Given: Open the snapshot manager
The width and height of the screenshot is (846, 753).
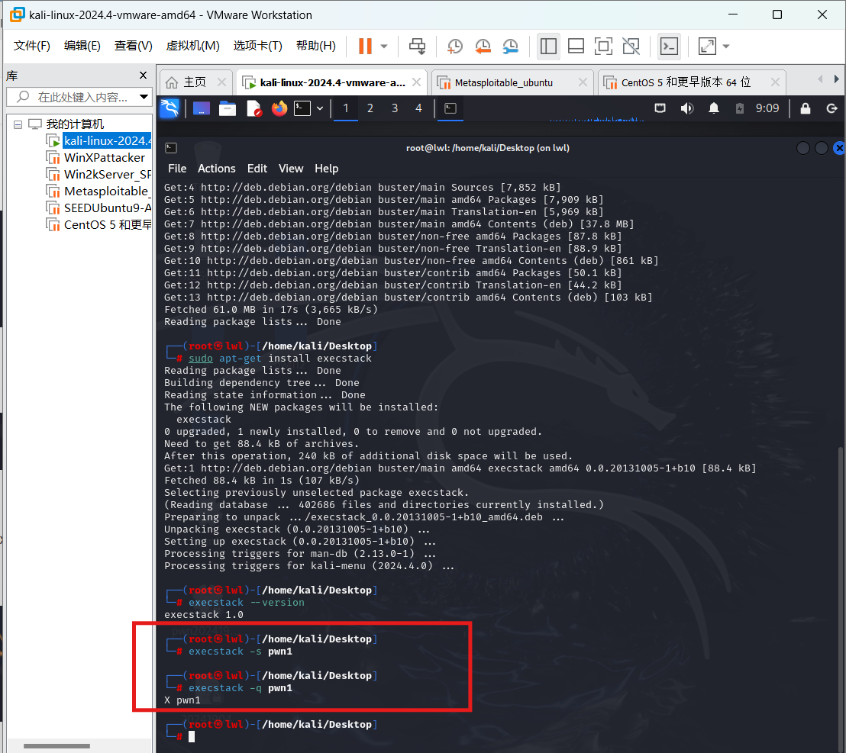Looking at the screenshot, I should [x=510, y=47].
